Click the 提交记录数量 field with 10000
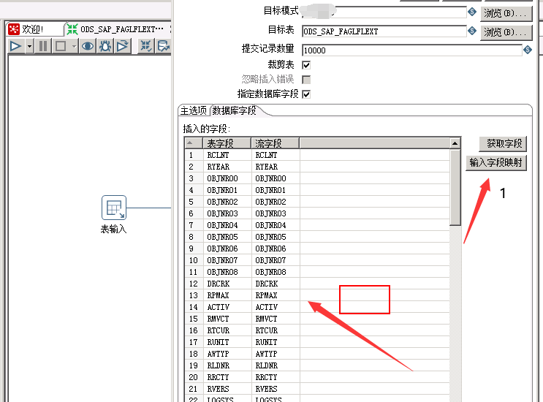The height and width of the screenshot is (402, 543). [x=411, y=50]
